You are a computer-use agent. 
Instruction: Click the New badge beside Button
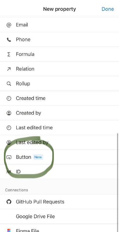[x=38, y=157]
